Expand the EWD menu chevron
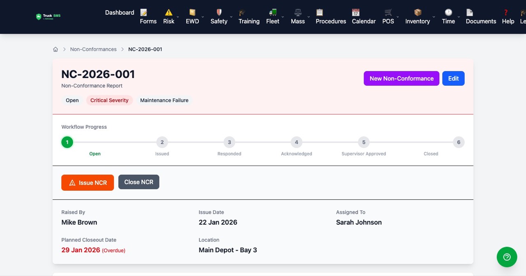This screenshot has height=276, width=526. tap(203, 17)
